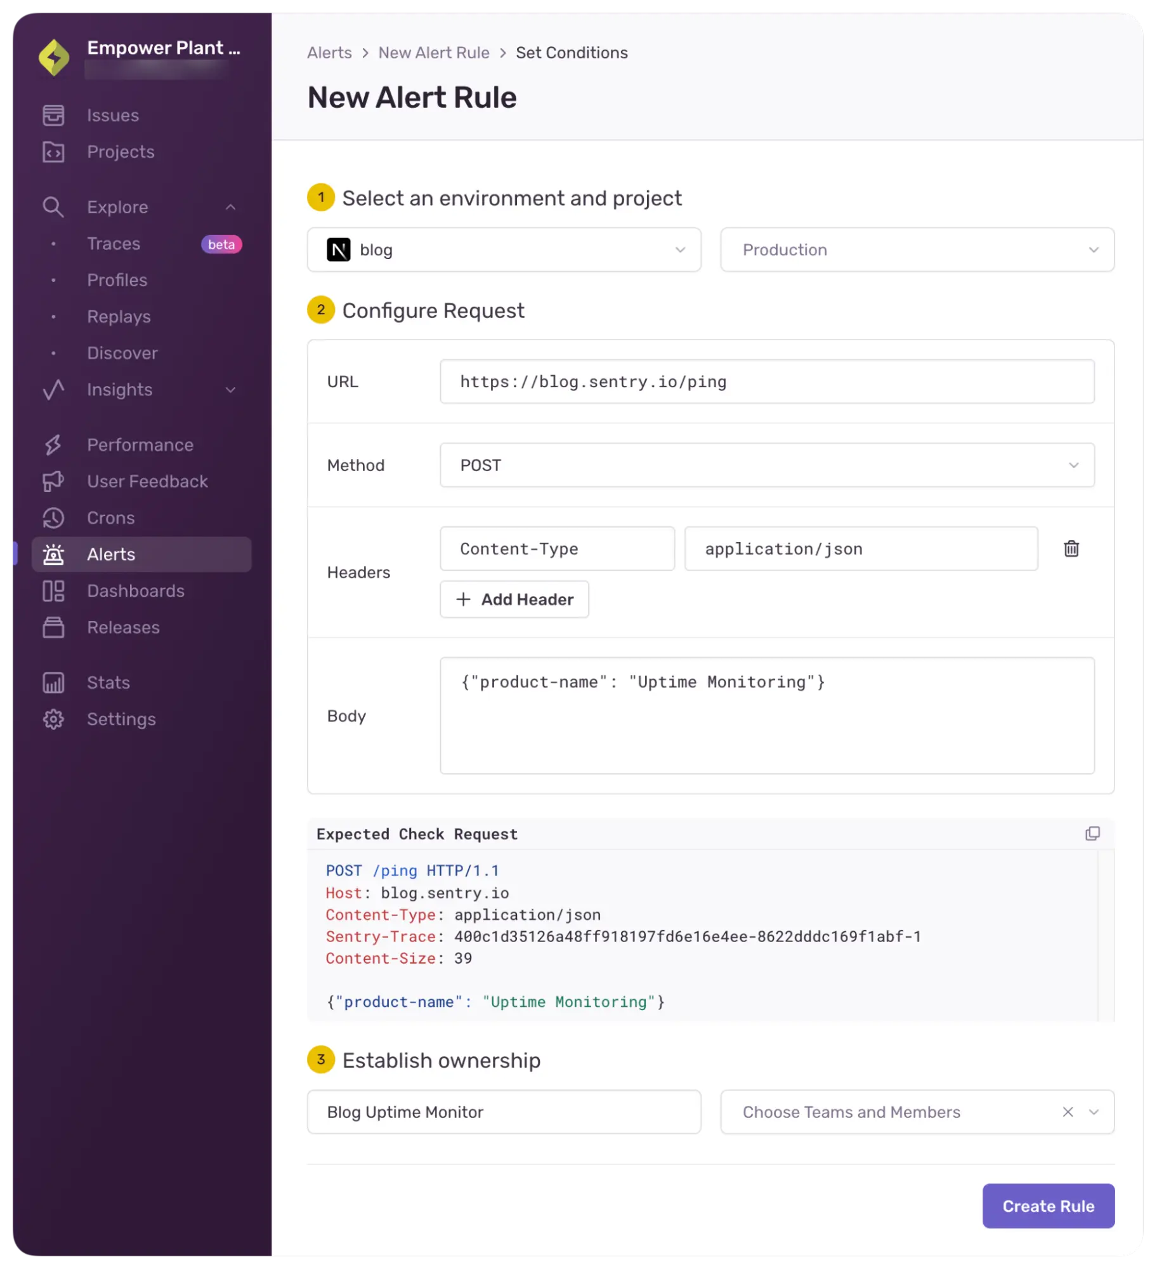Screen dimensions: 1157x1269
Task: Click the Content-Type header name field
Action: 557,548
